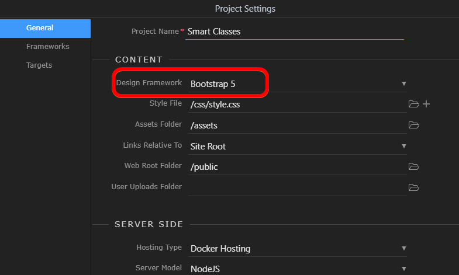The height and width of the screenshot is (275, 459).
Task: Browse for User Uploads Folder
Action: pyautogui.click(x=413, y=187)
